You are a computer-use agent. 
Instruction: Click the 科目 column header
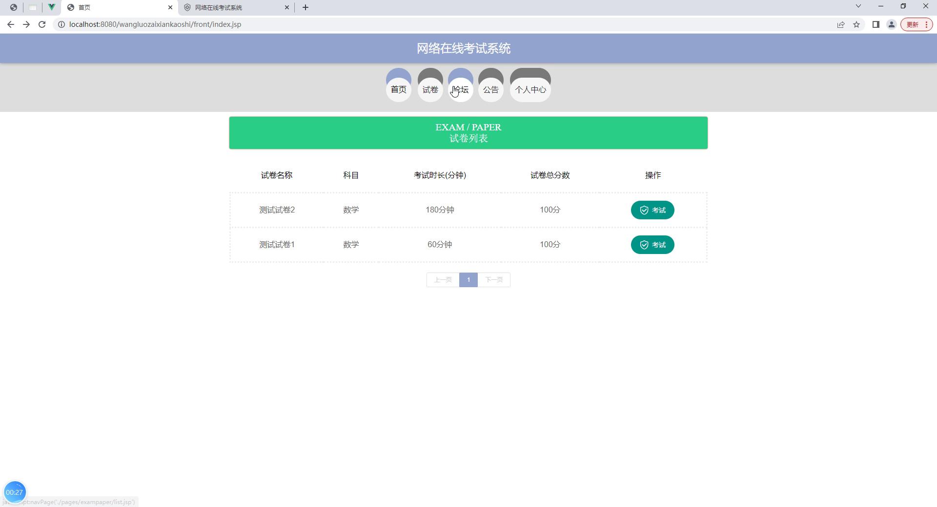351,175
